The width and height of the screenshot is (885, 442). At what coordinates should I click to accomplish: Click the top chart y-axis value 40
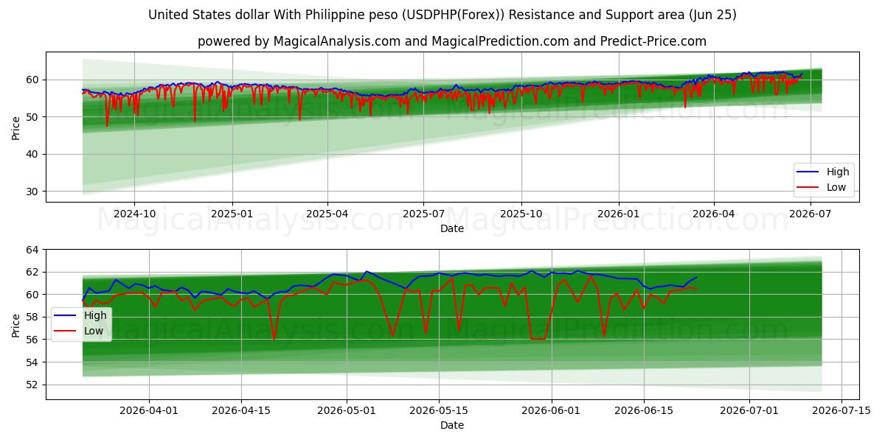tap(34, 154)
